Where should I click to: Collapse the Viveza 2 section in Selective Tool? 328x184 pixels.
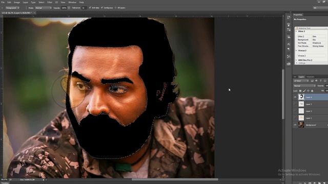pyautogui.click(x=296, y=51)
